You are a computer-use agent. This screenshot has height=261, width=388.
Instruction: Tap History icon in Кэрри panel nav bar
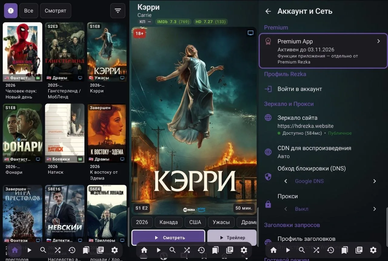pyautogui.click(x=201, y=250)
